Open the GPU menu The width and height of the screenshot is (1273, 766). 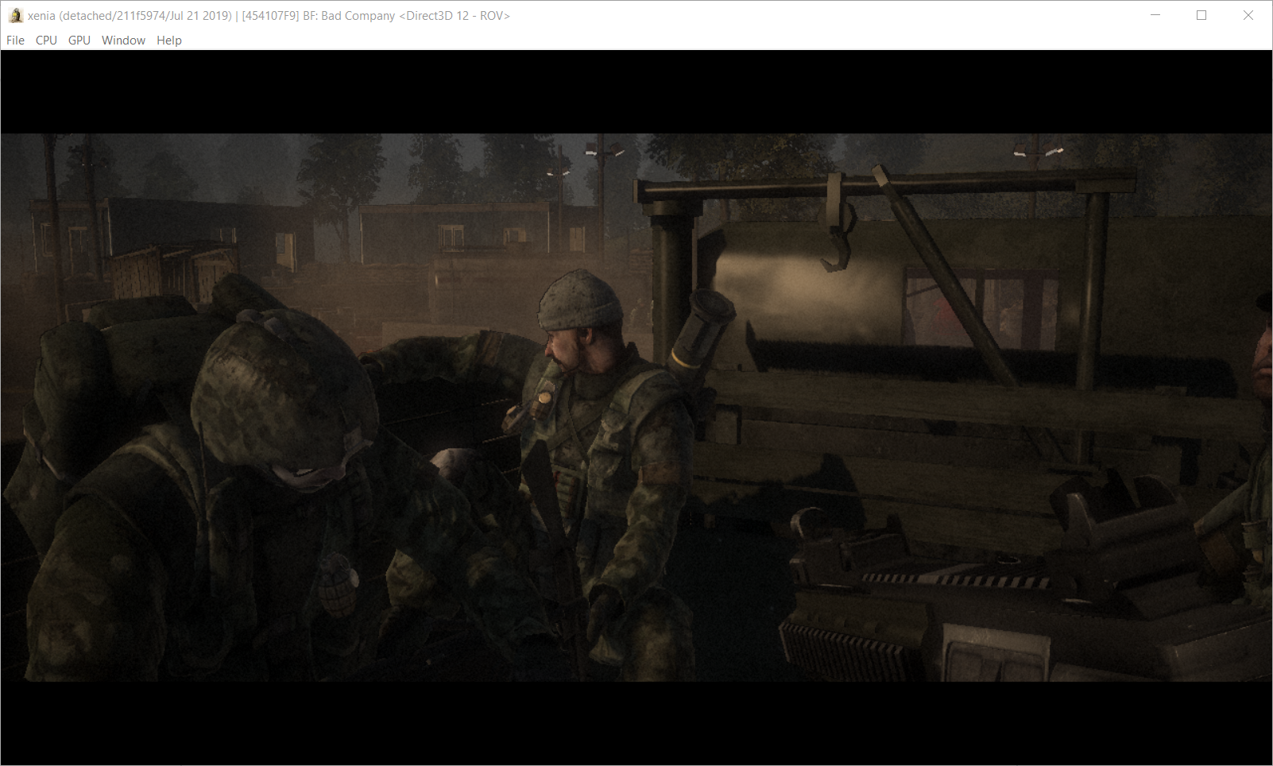(79, 40)
